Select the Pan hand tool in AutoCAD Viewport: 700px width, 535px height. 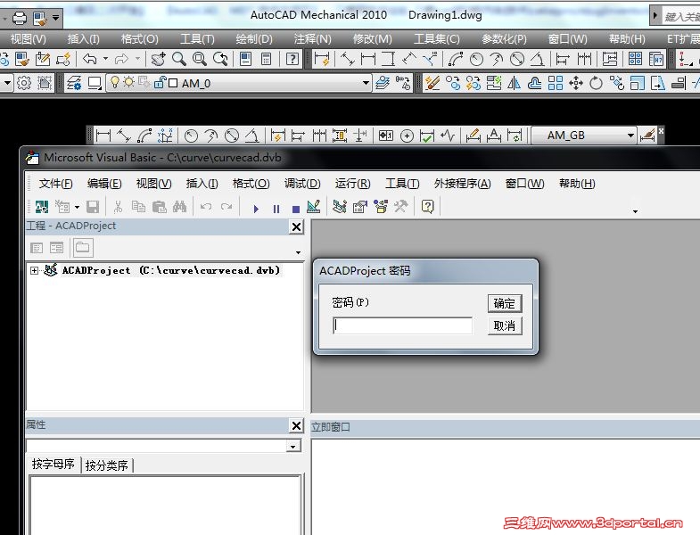pyautogui.click(x=158, y=59)
